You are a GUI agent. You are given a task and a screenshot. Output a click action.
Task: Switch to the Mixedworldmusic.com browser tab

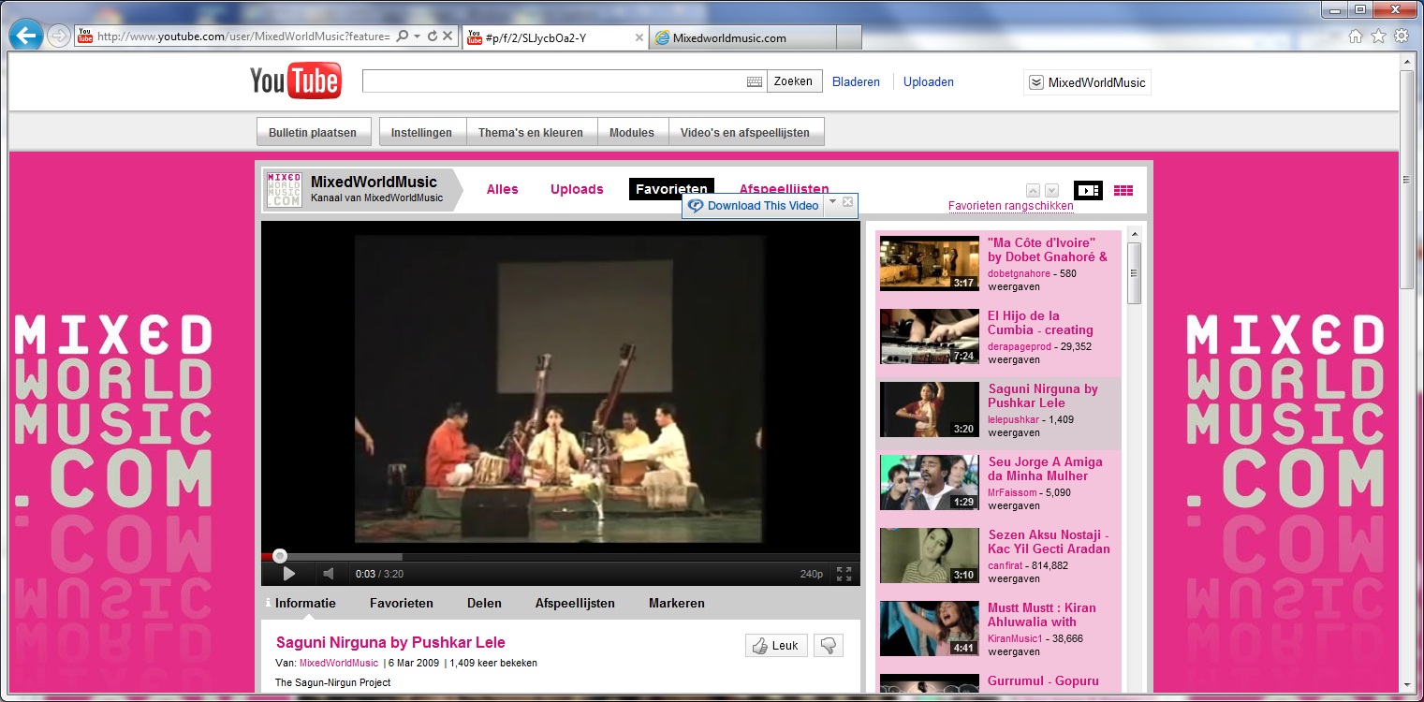(x=741, y=38)
